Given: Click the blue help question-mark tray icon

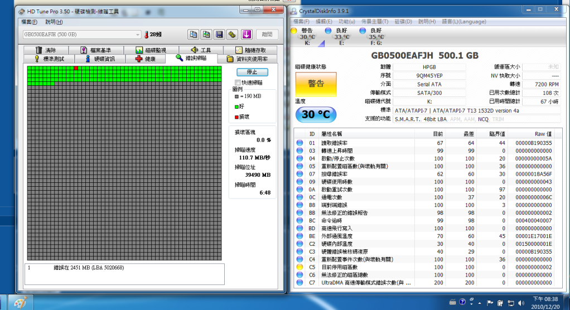Looking at the screenshot, I should point(462,302).
